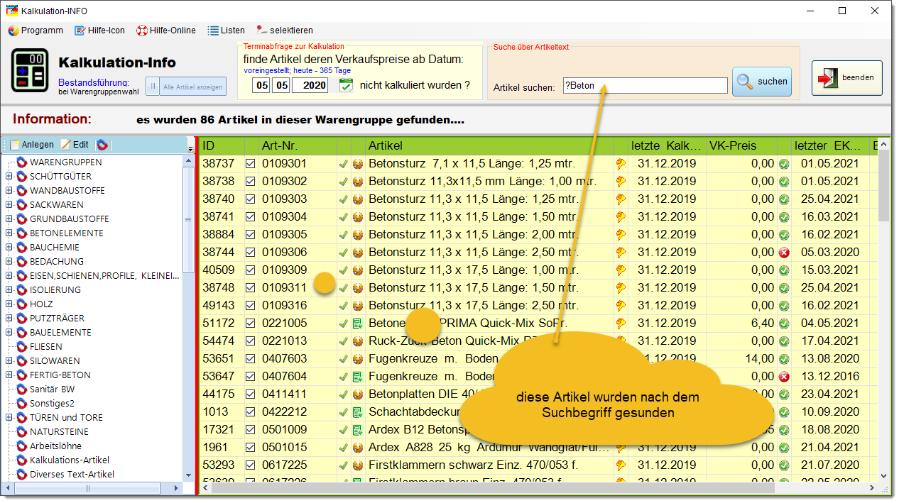
Task: Expand the GRUNDBAUSTOFFE tree node
Action: click(9, 219)
